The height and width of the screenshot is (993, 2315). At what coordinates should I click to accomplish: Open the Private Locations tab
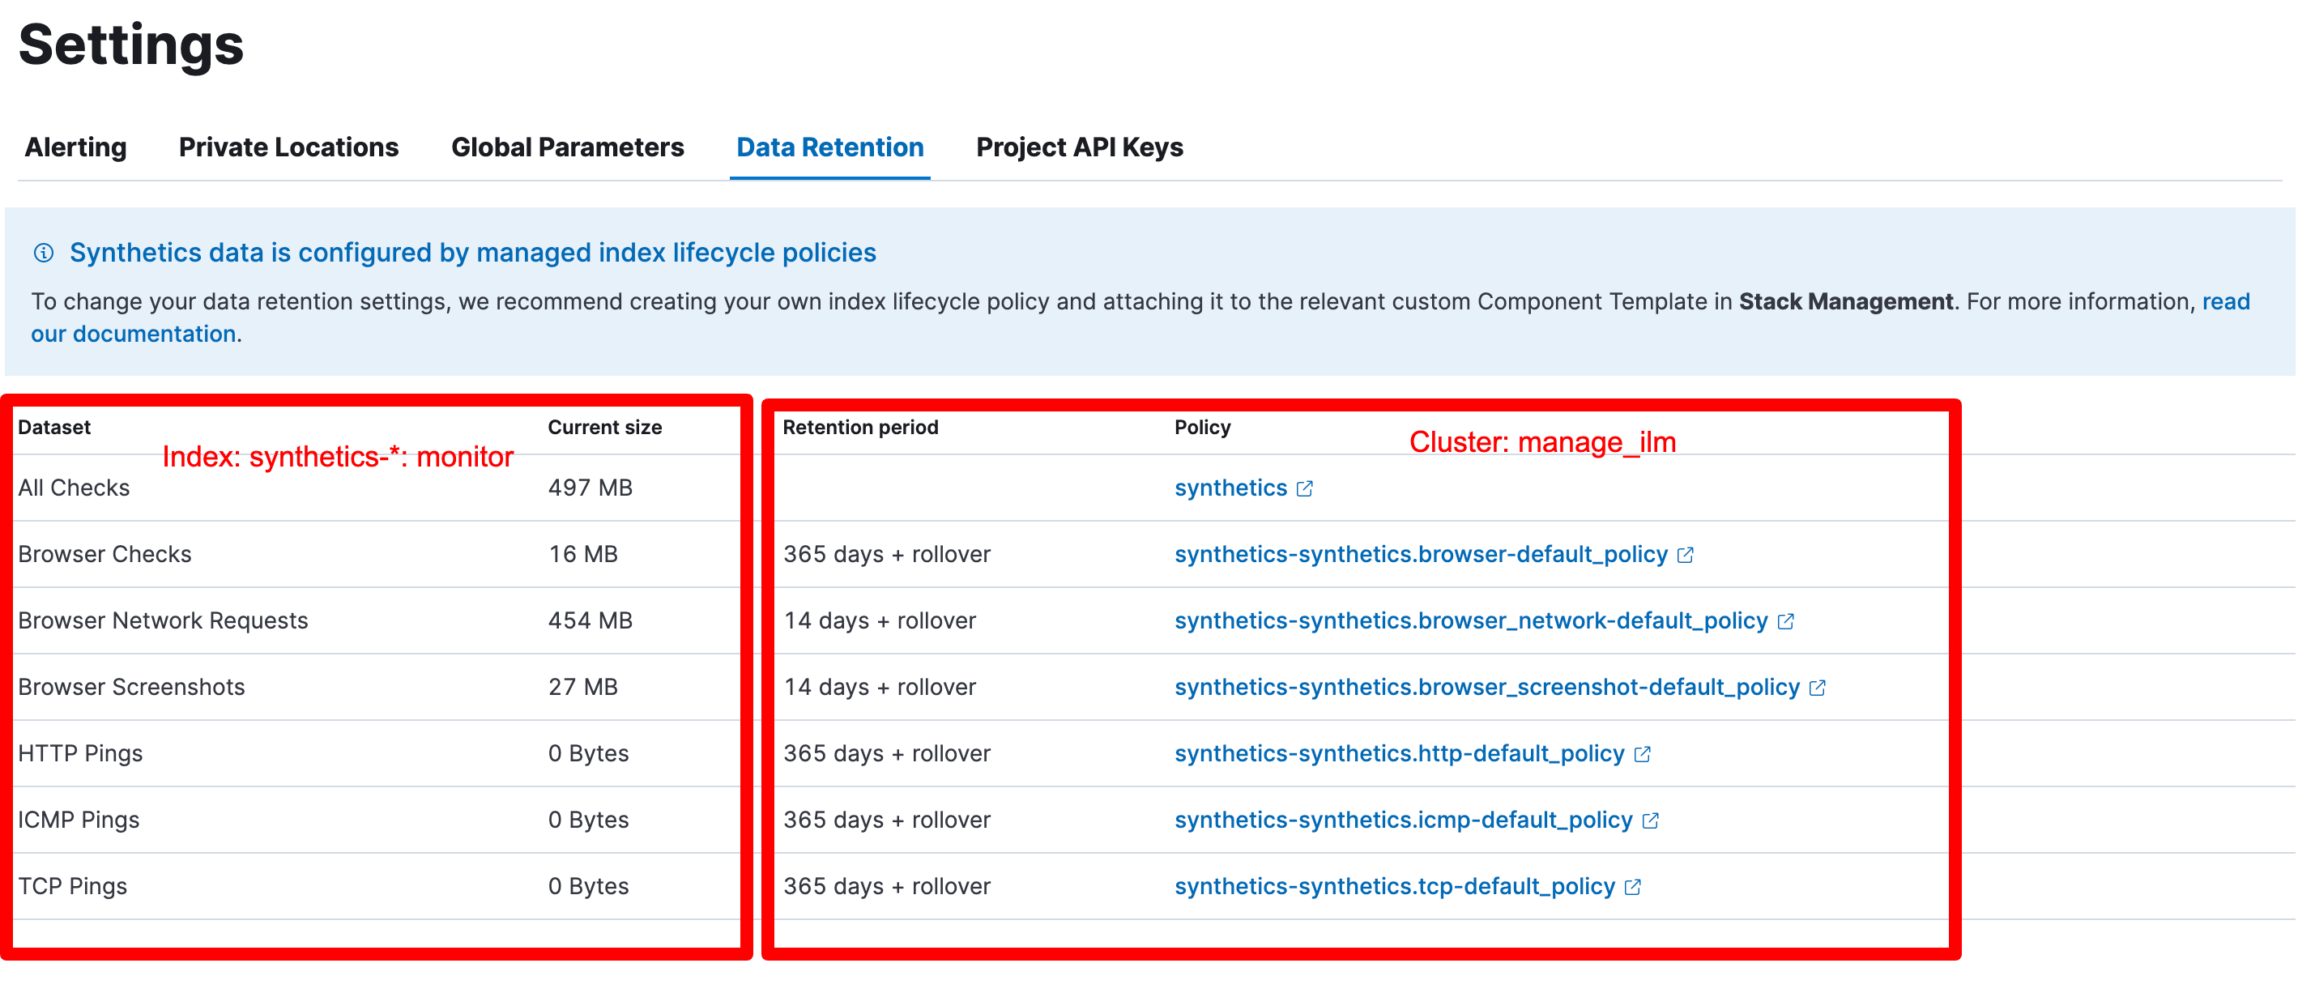coord(288,147)
